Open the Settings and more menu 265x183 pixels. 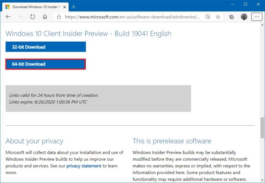point(257,17)
